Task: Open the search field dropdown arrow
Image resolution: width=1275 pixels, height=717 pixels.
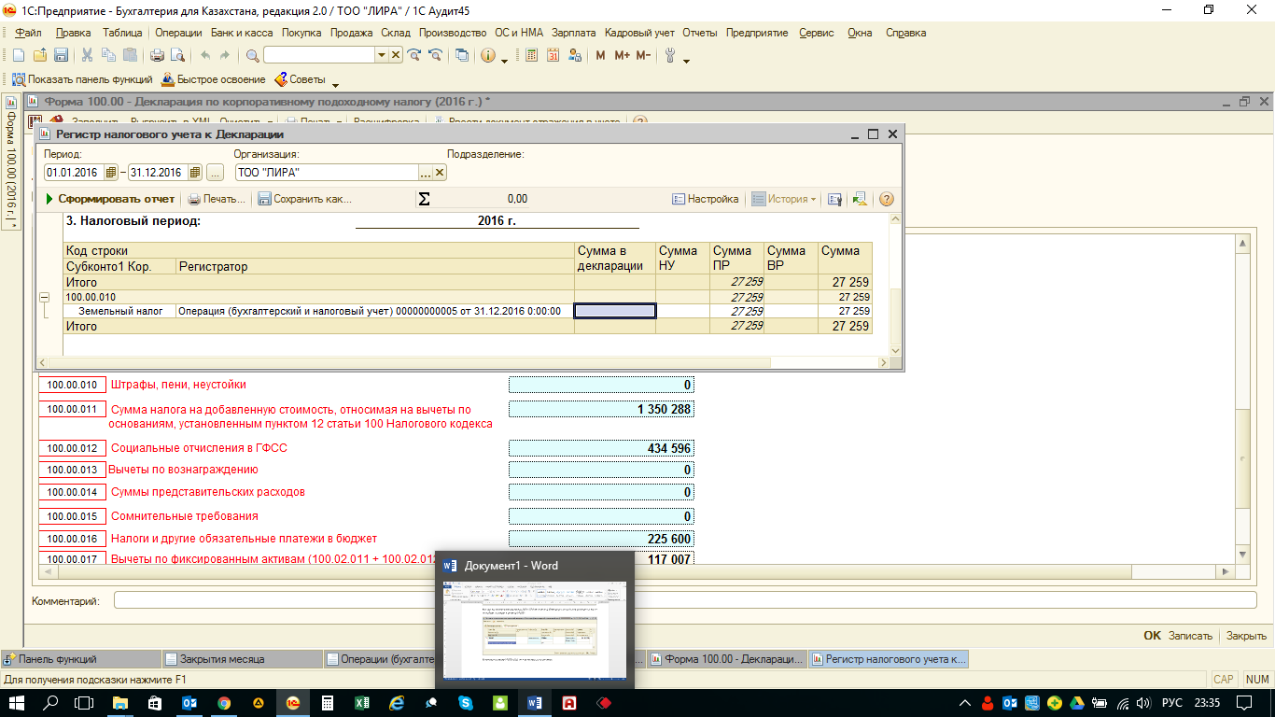Action: (x=381, y=55)
